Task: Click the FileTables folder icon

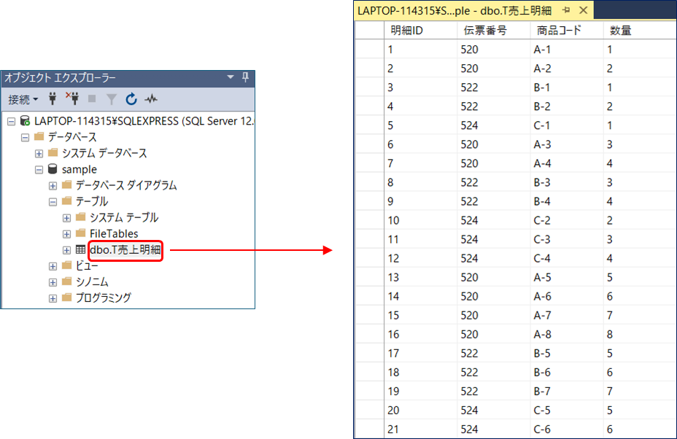Action: 81,233
